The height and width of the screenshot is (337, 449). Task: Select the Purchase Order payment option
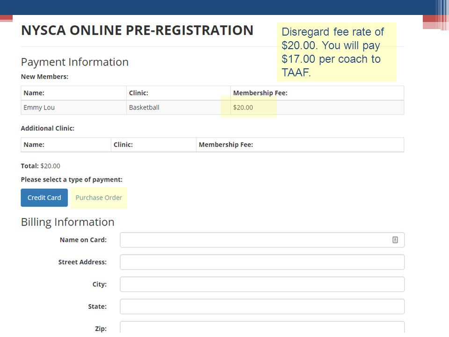(x=99, y=198)
